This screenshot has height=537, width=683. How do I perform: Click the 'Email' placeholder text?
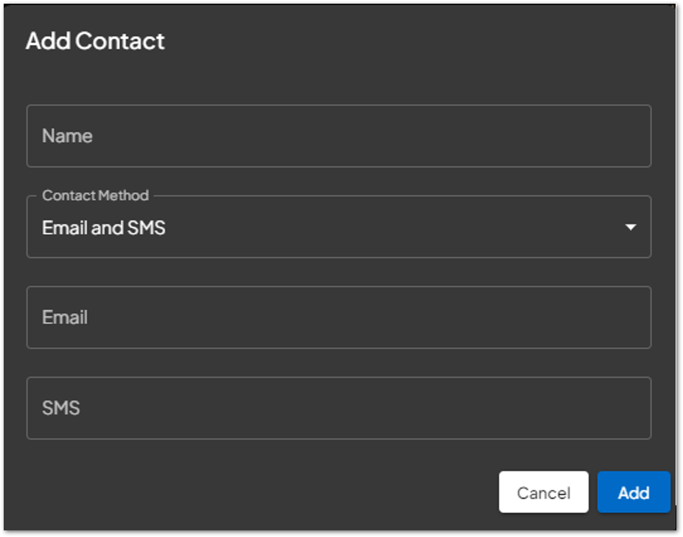65,317
